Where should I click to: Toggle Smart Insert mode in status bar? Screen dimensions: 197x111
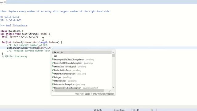pyautogui.click(x=119, y=110)
